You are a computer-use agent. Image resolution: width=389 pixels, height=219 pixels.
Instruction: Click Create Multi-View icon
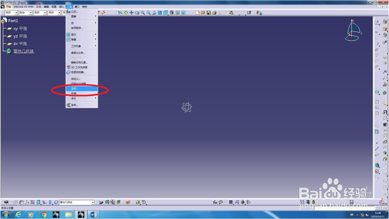click(x=160, y=13)
